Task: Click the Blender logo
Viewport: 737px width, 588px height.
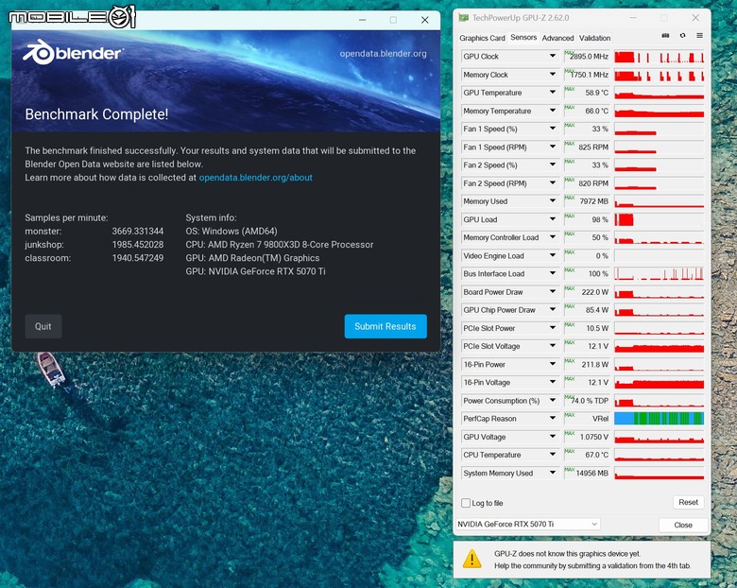Action: [73, 52]
